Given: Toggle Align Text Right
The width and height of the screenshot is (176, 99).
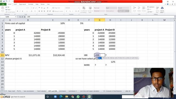Looking at the screenshot, I should 44,11.
